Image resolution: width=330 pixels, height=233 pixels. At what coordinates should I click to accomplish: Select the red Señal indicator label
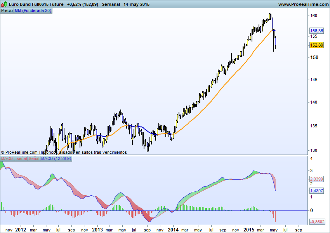pyautogui.click(x=34, y=159)
